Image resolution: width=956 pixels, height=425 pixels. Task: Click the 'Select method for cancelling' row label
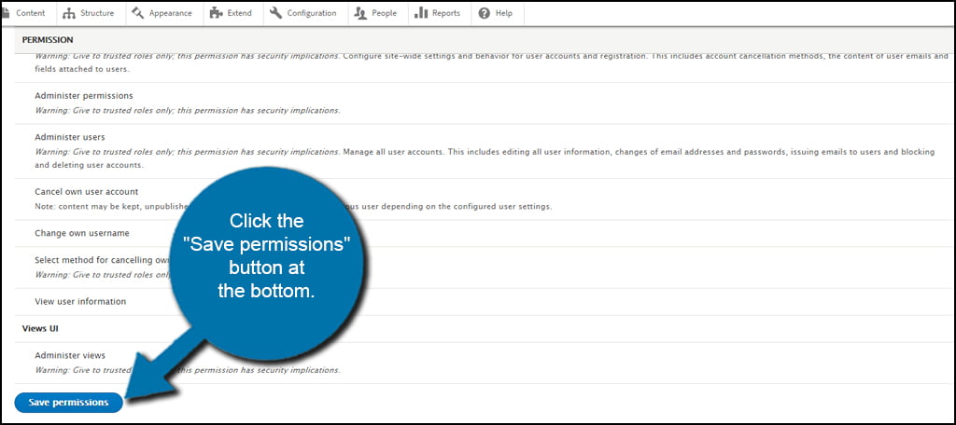coord(102,260)
